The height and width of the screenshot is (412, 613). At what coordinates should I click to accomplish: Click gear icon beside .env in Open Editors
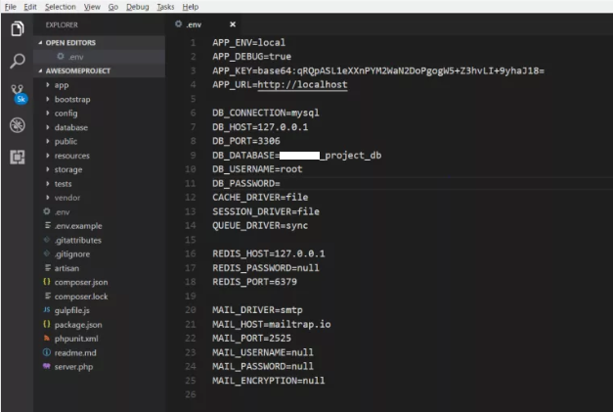coord(61,57)
